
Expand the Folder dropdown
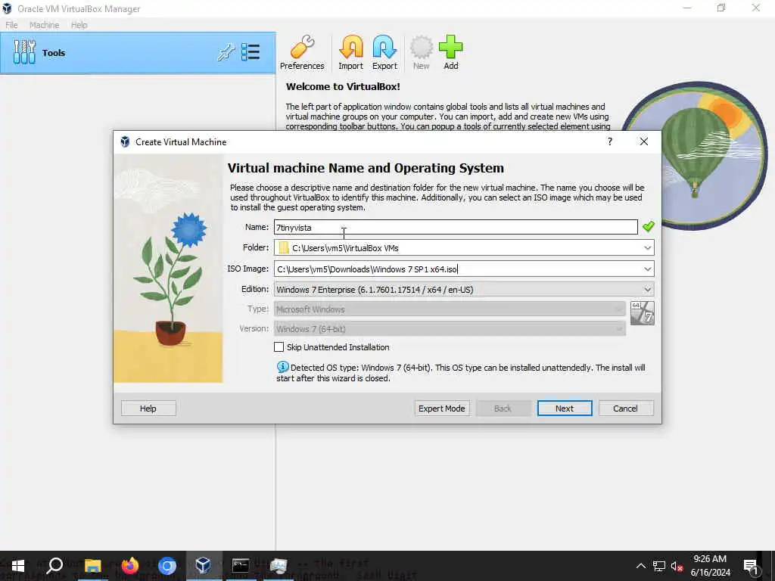pyautogui.click(x=648, y=247)
